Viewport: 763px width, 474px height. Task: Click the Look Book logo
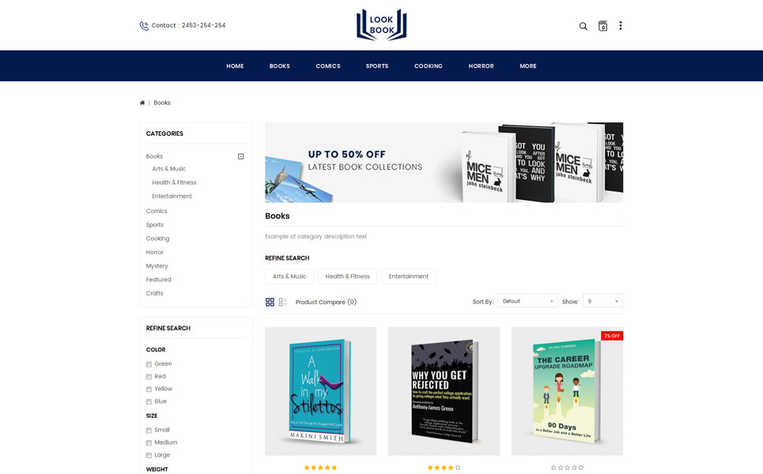point(381,24)
